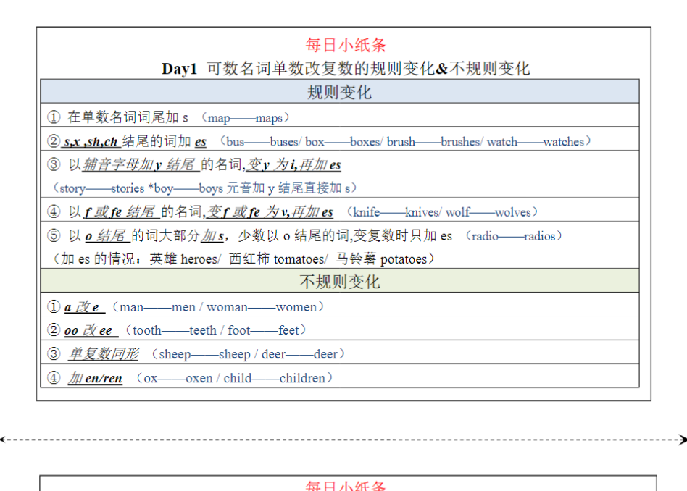Click the left arrowhead of the dashed line

[x=4, y=439]
